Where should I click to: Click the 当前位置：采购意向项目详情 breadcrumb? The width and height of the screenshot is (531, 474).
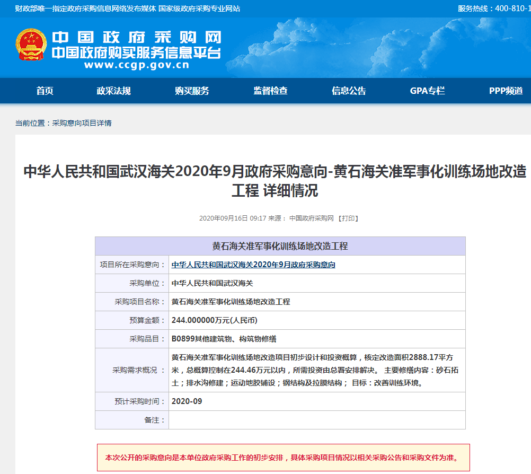63,123
